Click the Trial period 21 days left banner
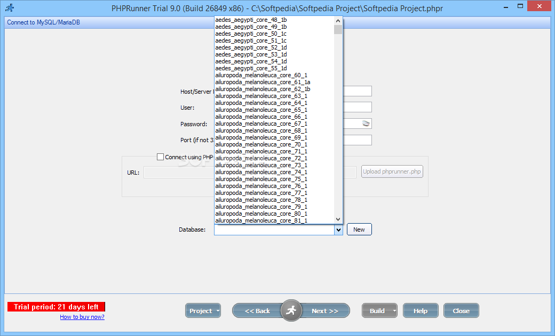Screen dimensions: 555x336 click(56, 307)
